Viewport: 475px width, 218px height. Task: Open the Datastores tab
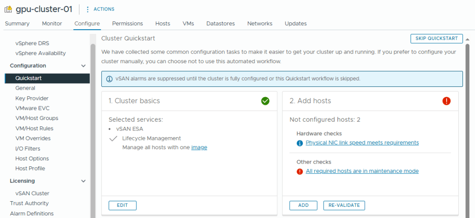click(221, 24)
